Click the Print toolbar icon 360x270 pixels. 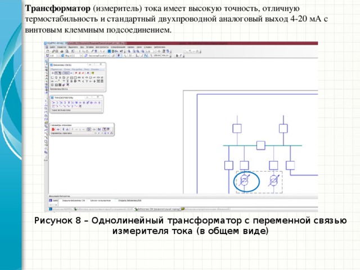coord(62,51)
